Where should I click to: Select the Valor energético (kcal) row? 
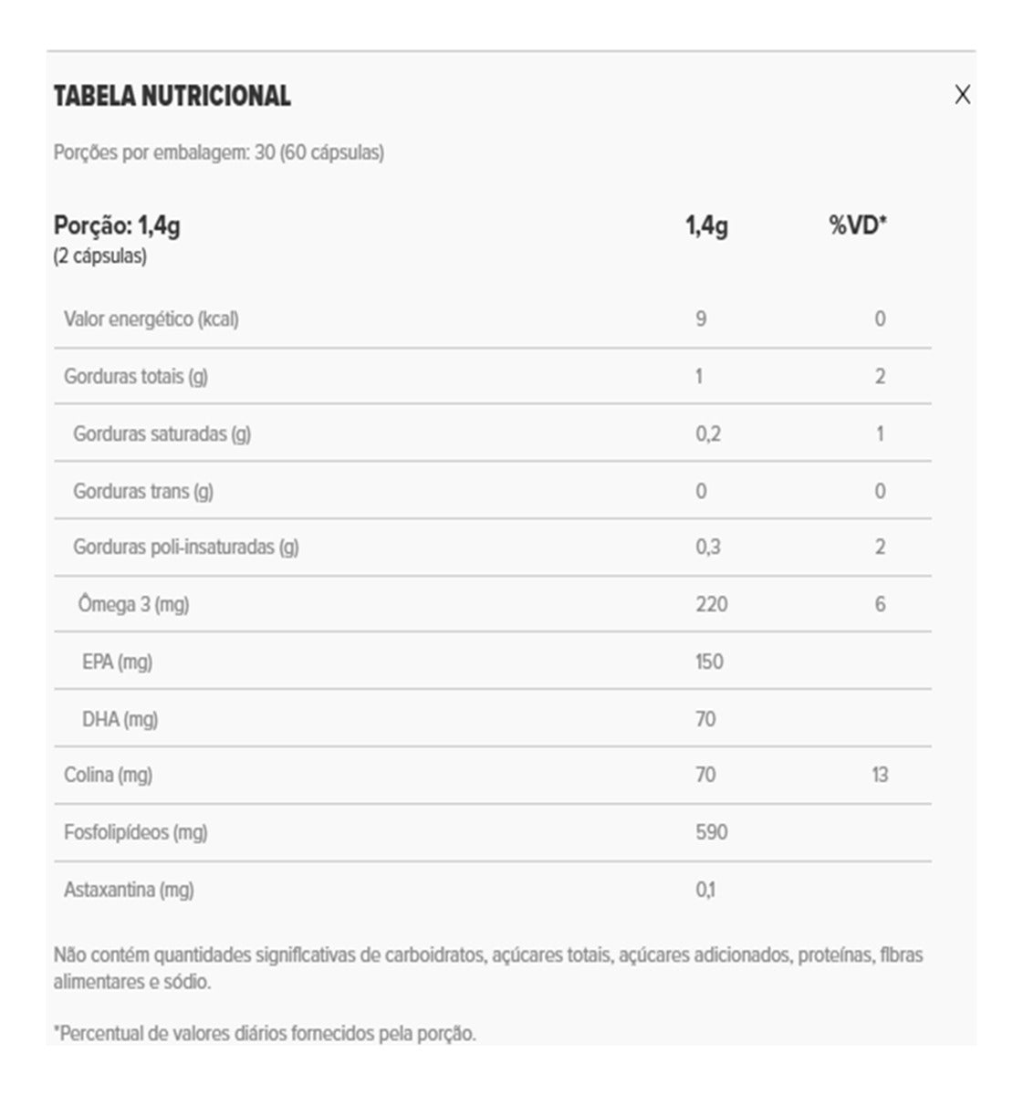[x=493, y=319]
